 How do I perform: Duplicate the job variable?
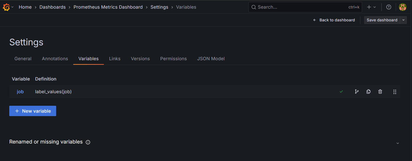[368, 92]
